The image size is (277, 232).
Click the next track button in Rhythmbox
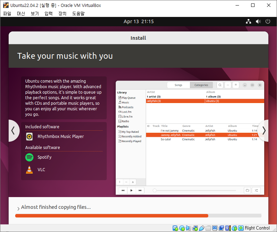click(140, 191)
